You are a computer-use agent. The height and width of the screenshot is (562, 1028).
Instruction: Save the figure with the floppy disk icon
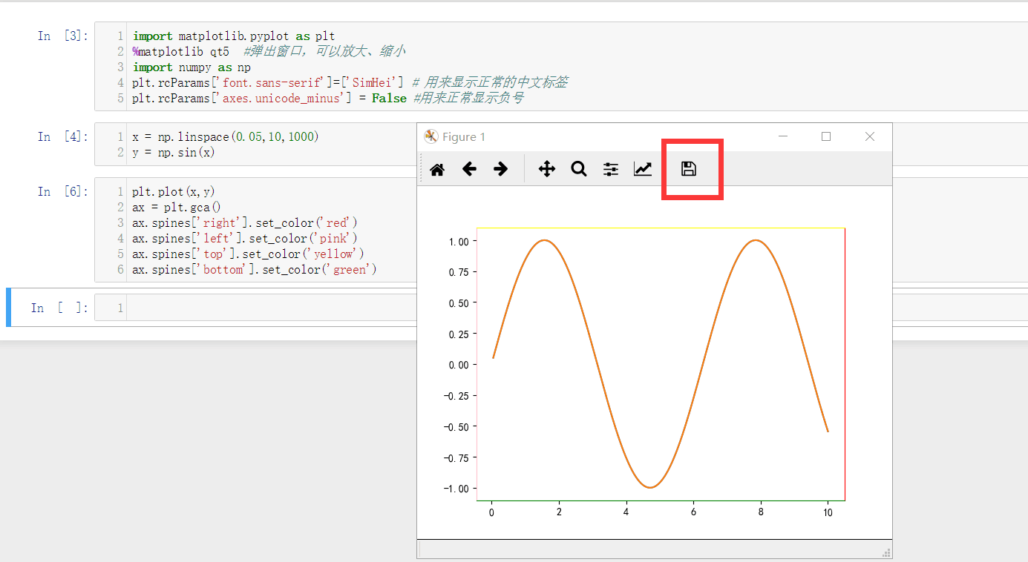tap(689, 169)
